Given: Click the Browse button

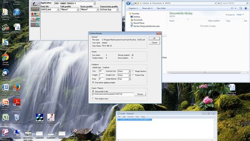Looking at the screenshot, I should (x=140, y=94).
